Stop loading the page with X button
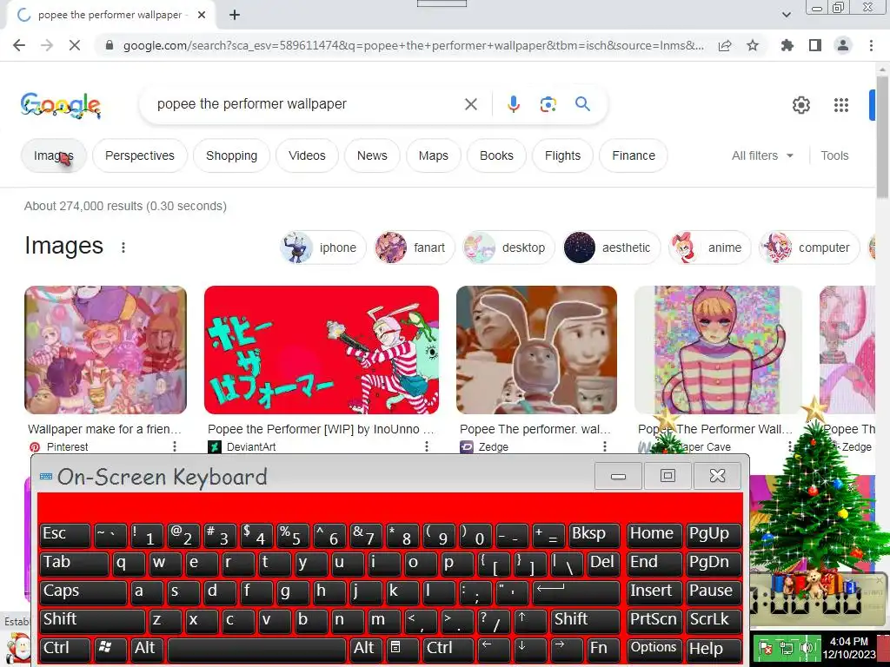This screenshot has width=890, height=667. click(75, 45)
